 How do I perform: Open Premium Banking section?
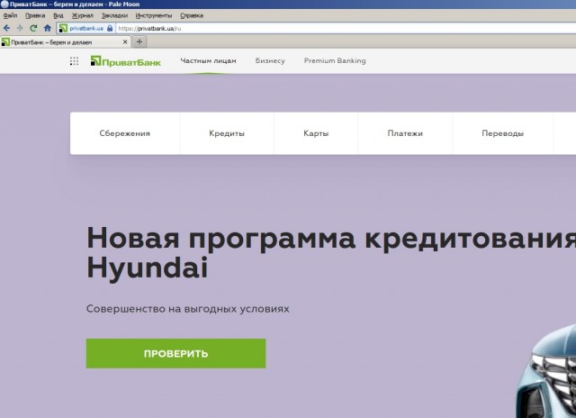click(335, 60)
